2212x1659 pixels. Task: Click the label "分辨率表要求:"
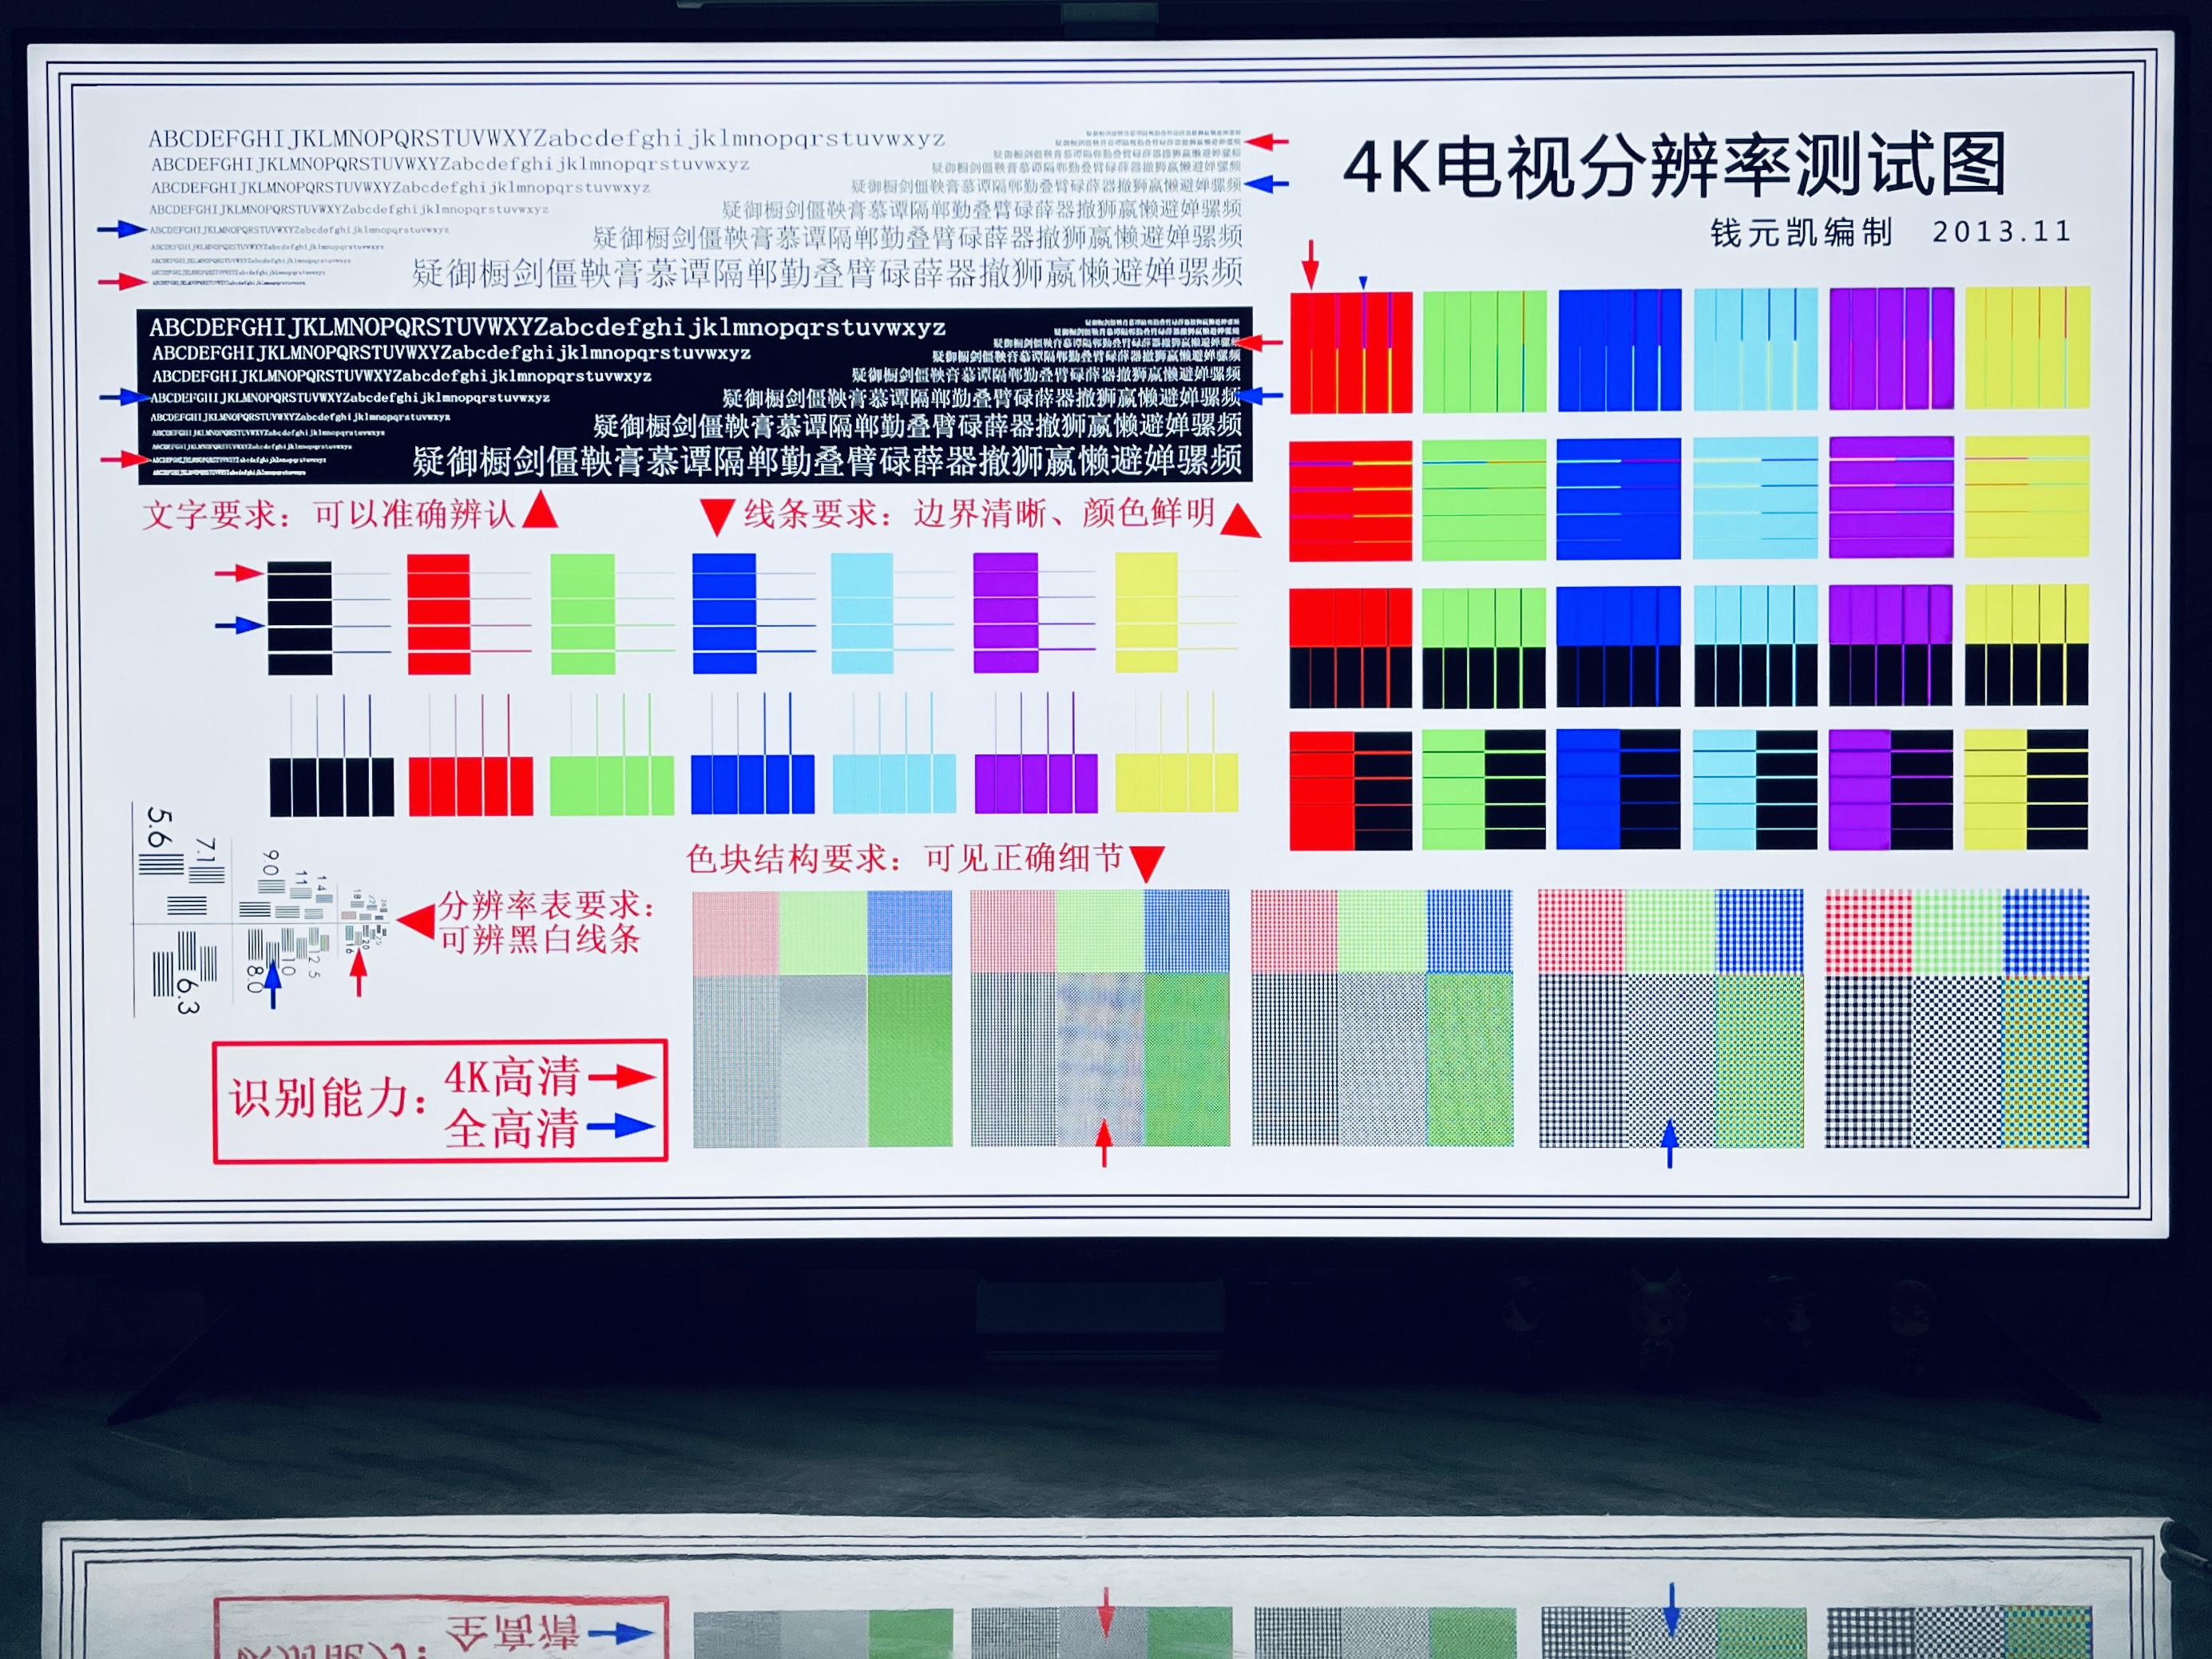click(x=548, y=905)
